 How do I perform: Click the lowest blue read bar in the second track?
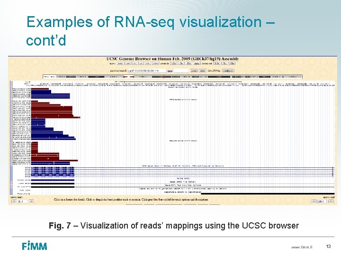coord(53,139)
